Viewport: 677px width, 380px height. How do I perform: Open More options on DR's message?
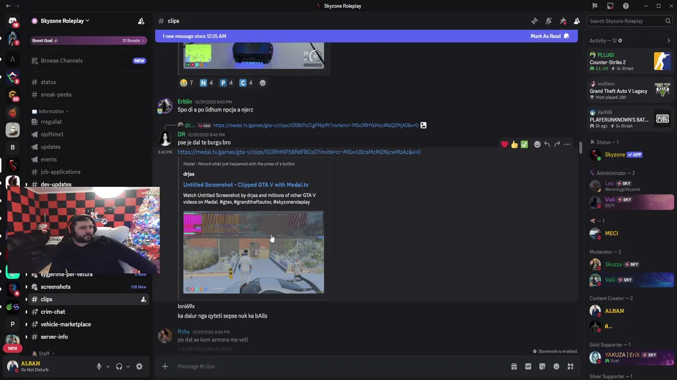[x=567, y=144]
